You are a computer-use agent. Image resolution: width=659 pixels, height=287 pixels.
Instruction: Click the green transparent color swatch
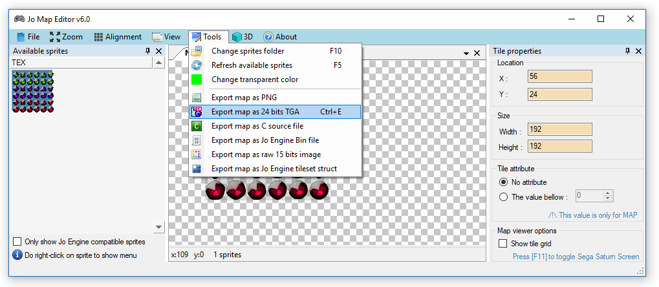(x=196, y=80)
